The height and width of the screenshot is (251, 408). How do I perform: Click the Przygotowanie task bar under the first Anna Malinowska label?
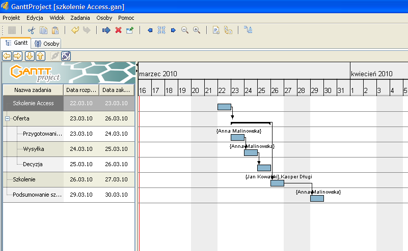tap(237, 137)
